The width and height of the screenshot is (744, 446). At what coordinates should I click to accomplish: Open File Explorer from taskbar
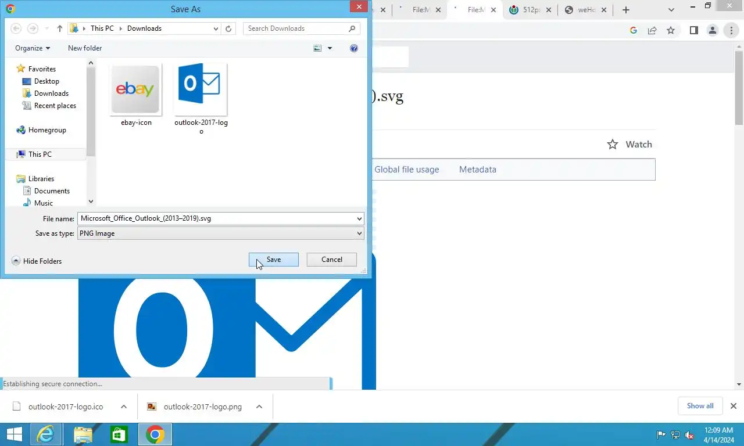pyautogui.click(x=83, y=434)
